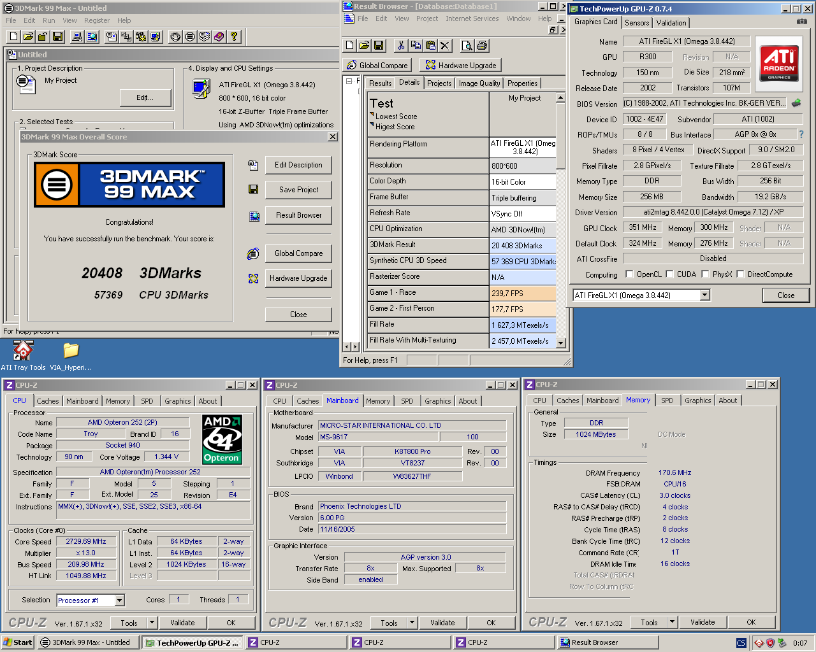Click the icon beside the Edit Description button
The image size is (816, 652).
(253, 165)
